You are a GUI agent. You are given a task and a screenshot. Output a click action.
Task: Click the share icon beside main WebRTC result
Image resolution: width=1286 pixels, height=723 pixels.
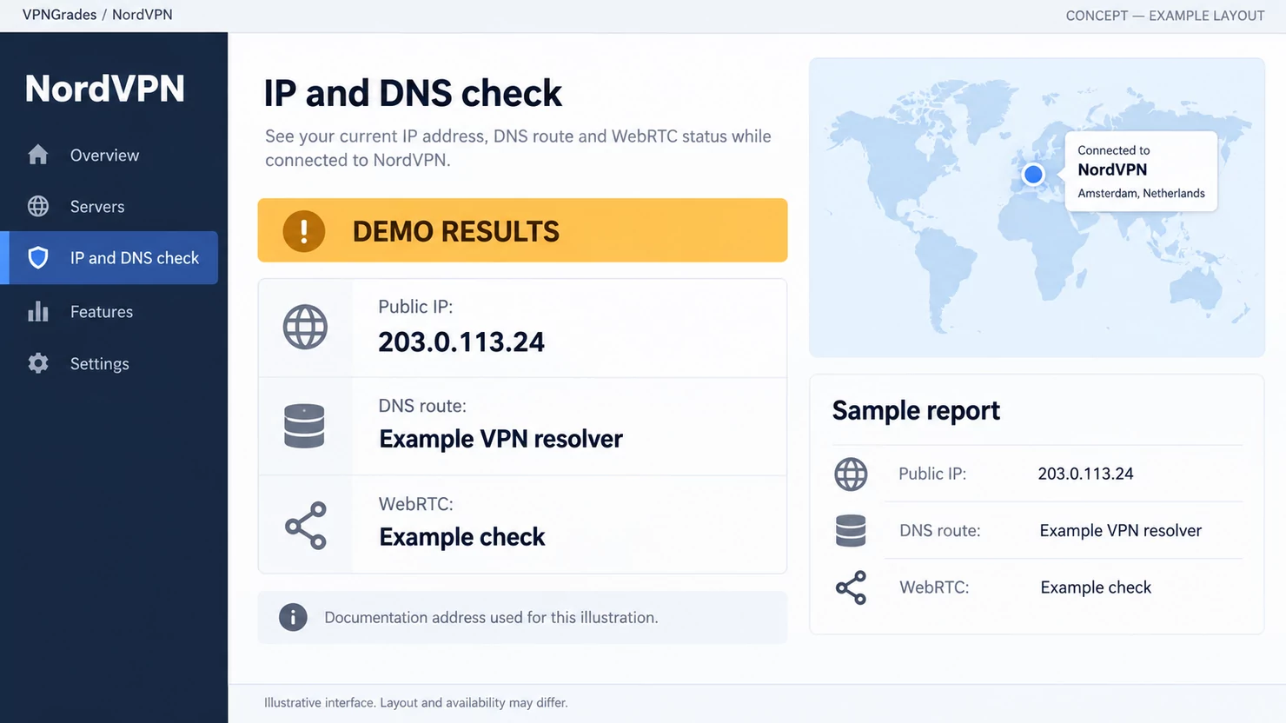306,525
